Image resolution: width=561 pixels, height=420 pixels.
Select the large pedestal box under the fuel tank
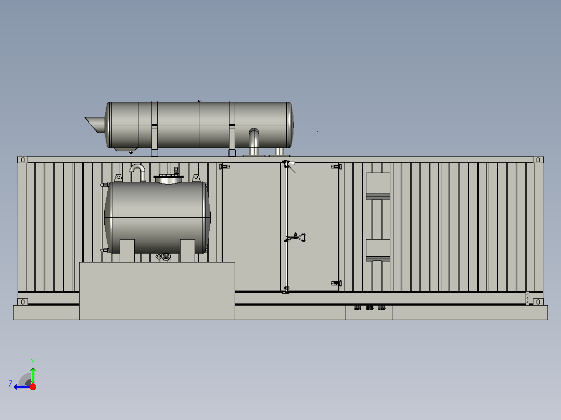pyautogui.click(x=157, y=291)
